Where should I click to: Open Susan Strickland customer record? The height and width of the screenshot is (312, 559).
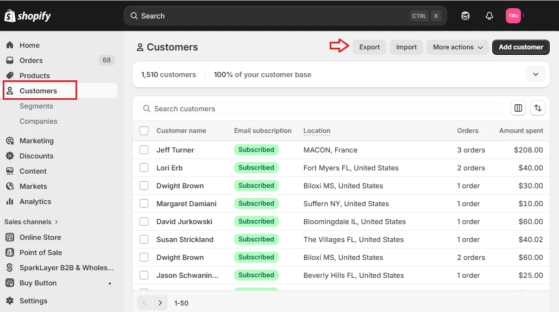click(x=185, y=239)
